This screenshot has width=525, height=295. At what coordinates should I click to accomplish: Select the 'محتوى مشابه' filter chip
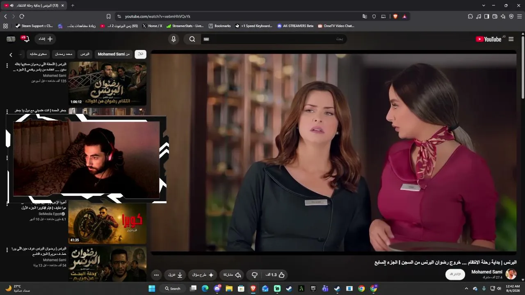(39, 54)
